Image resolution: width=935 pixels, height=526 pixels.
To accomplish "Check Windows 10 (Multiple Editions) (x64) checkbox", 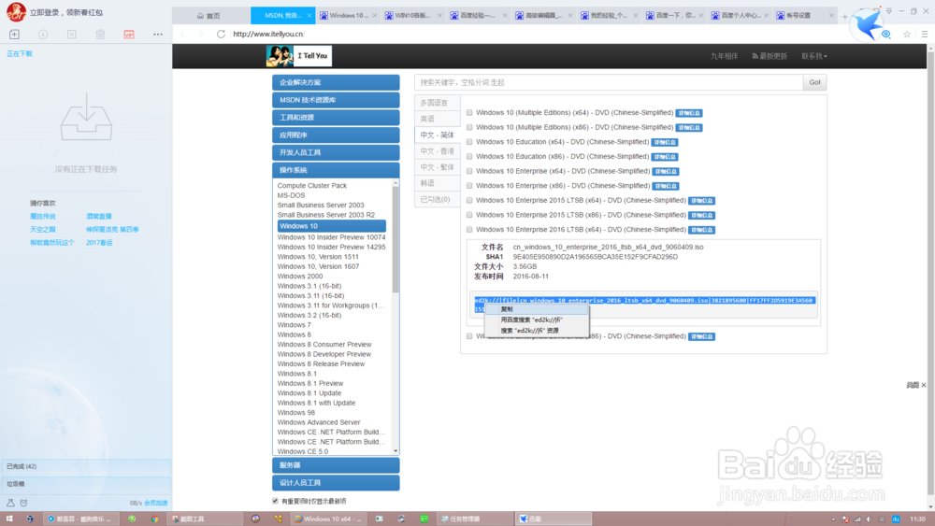I will tap(469, 113).
